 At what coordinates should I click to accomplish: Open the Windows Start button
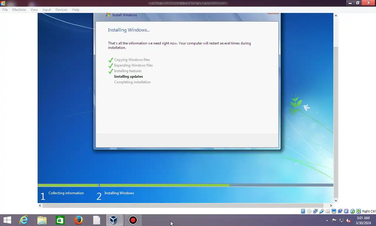point(7,220)
